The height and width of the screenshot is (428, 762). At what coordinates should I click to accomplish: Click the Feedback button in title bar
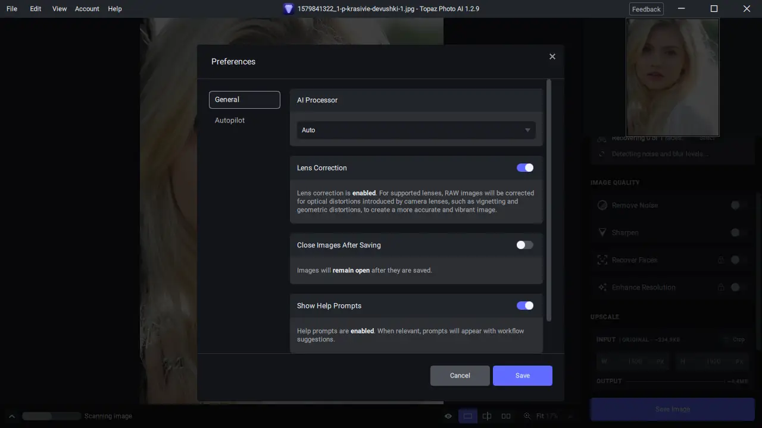tap(647, 9)
